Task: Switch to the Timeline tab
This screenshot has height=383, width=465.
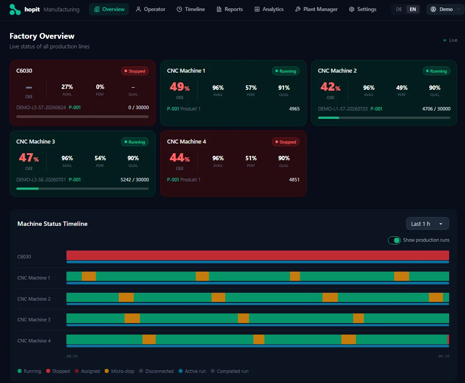Action: (x=190, y=9)
